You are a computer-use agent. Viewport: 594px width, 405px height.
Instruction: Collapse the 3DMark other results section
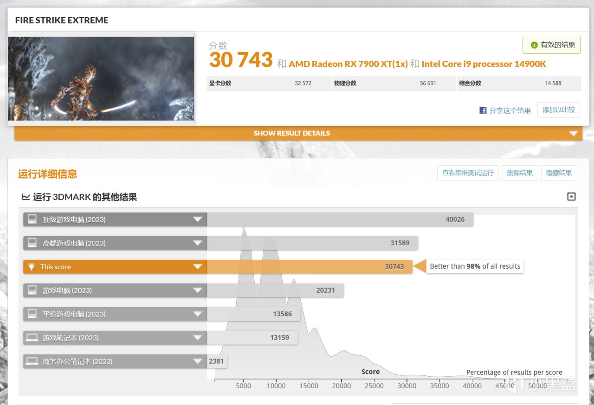(571, 197)
